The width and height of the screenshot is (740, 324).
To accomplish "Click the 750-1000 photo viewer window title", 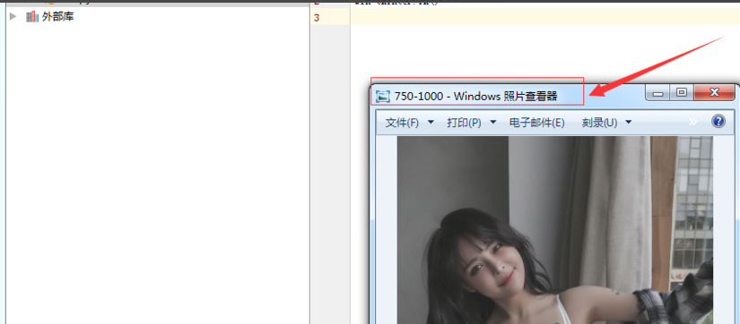I will [475, 96].
